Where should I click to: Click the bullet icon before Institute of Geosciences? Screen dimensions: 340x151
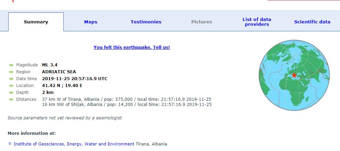(x=10, y=144)
